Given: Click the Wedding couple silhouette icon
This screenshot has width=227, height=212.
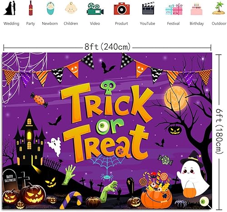Looking at the screenshot, I should pos(10,8).
